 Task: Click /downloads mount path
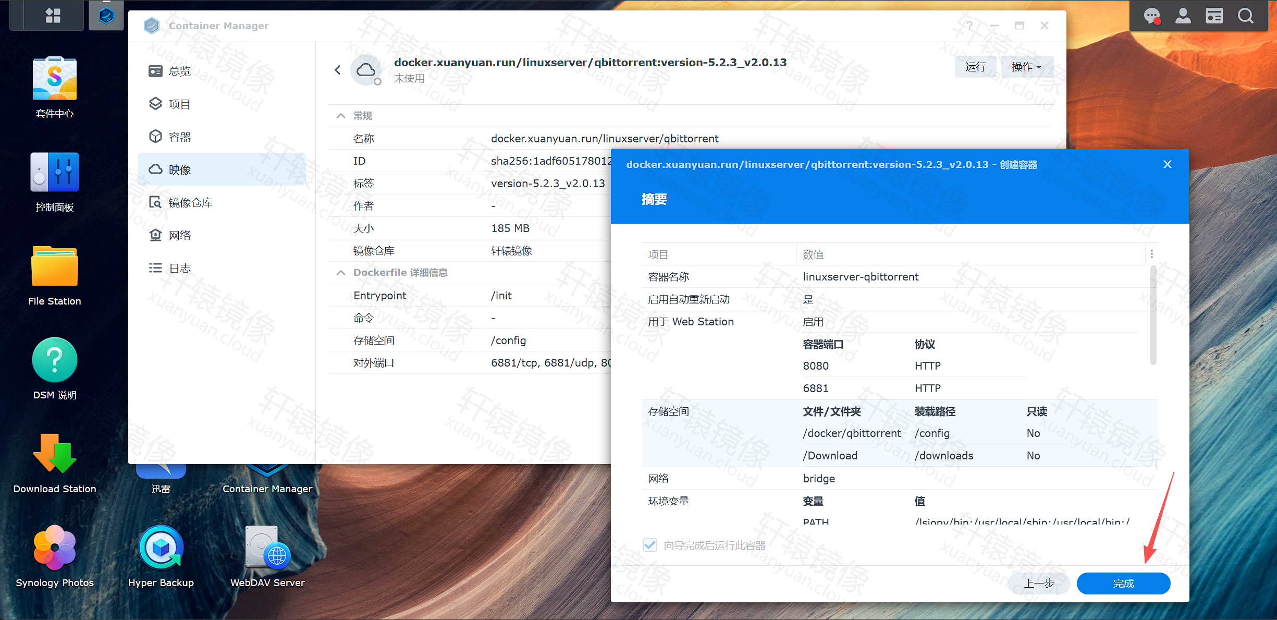point(944,456)
